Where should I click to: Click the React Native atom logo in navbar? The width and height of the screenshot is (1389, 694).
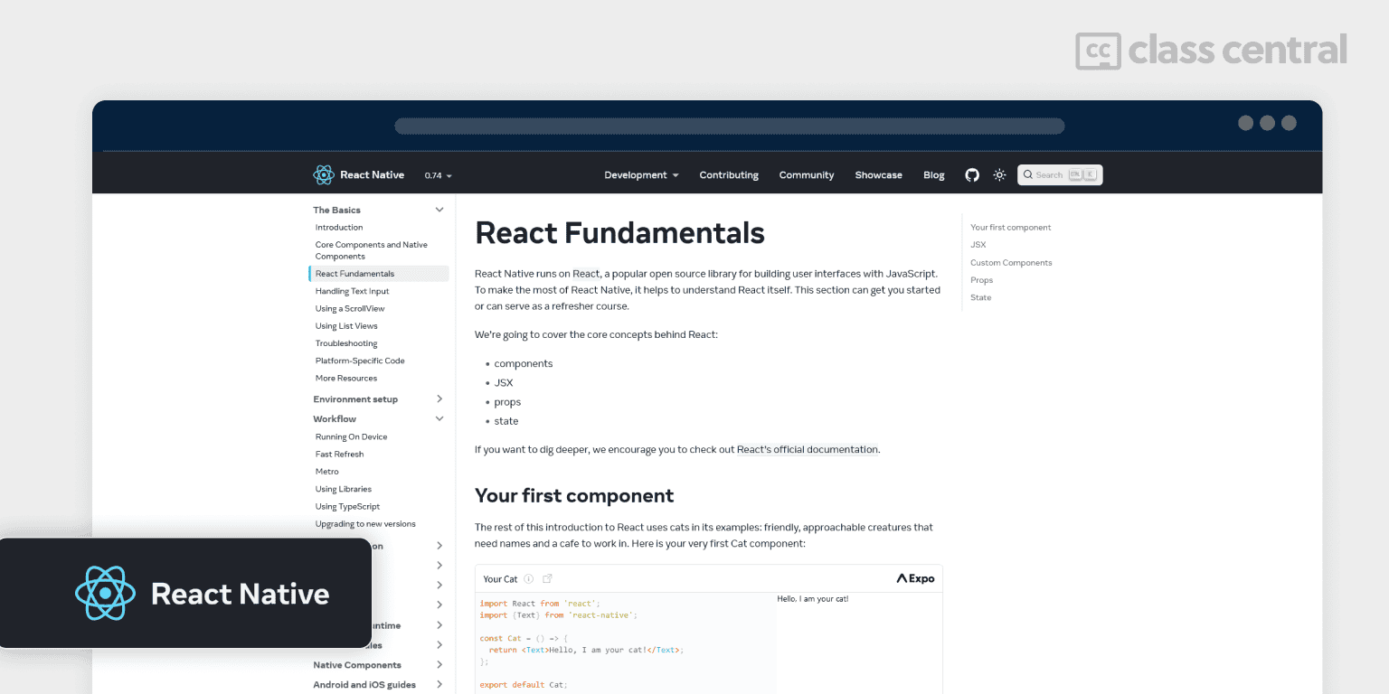324,174
